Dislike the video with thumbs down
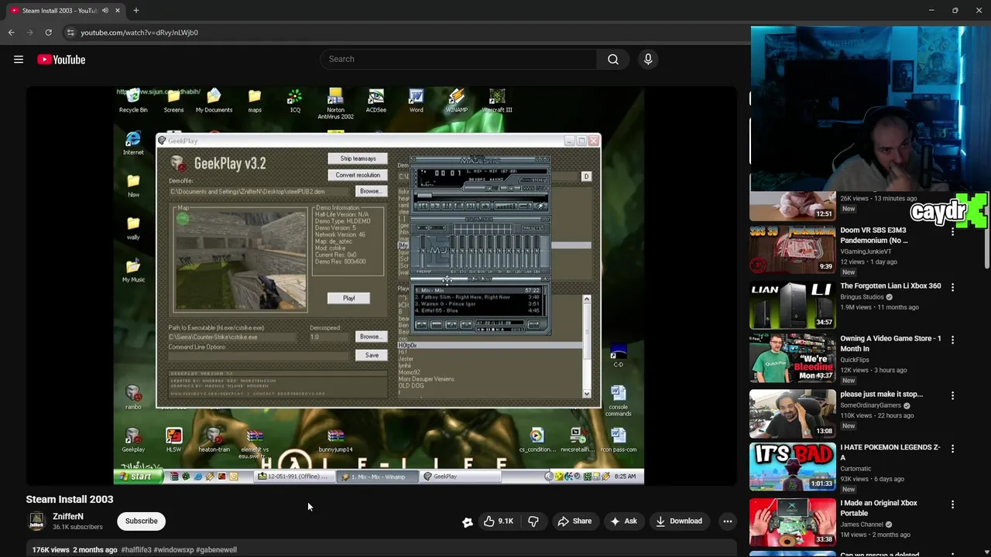This screenshot has height=557, width=991. (533, 521)
